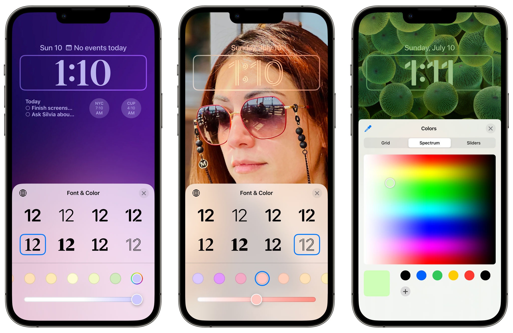Switch to Sliders color picker tab
Image resolution: width=513 pixels, height=333 pixels.
pos(473,143)
